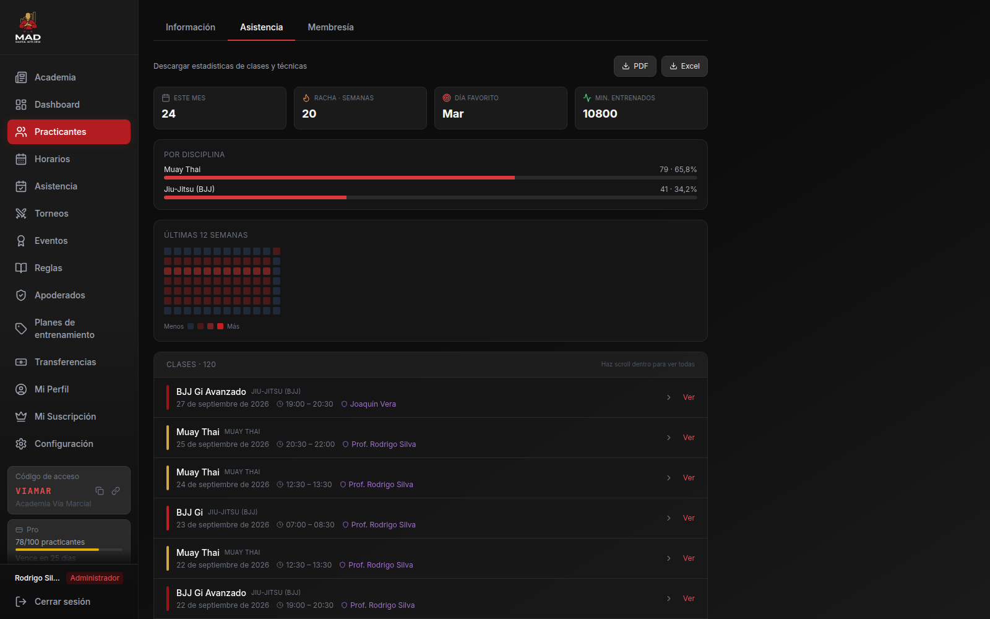The width and height of the screenshot is (990, 619).
Task: Click the Cerrar sesión logout icon
Action: tap(21, 602)
